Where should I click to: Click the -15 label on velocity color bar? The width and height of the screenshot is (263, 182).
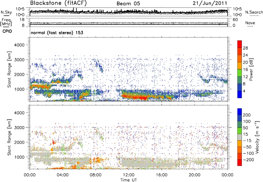pos(247,141)
